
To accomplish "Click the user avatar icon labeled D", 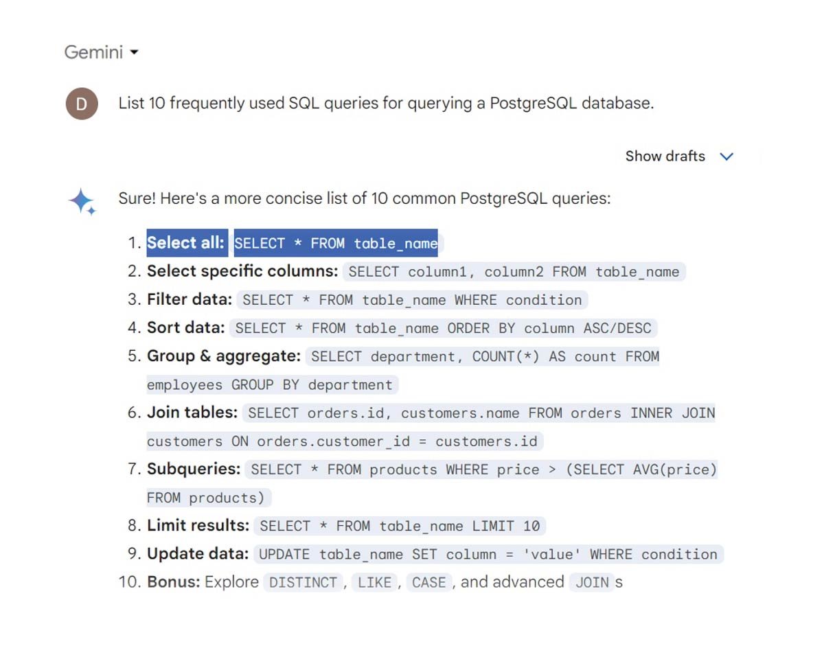I will tap(82, 104).
